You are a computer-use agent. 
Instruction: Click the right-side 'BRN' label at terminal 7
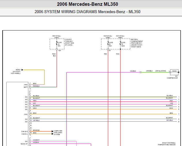pyautogui.click(x=171, y=113)
